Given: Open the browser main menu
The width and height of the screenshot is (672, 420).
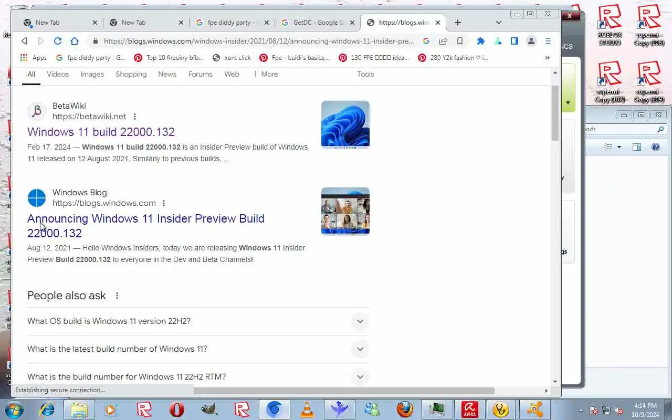Looking at the screenshot, I should 548,41.
